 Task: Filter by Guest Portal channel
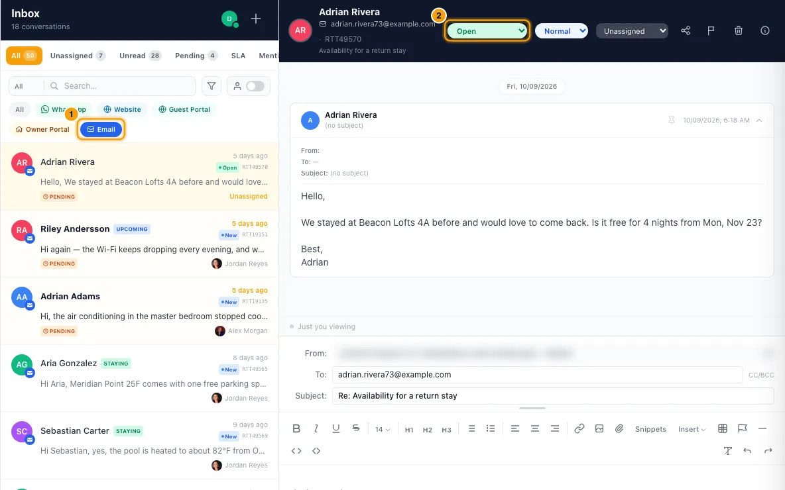184,109
